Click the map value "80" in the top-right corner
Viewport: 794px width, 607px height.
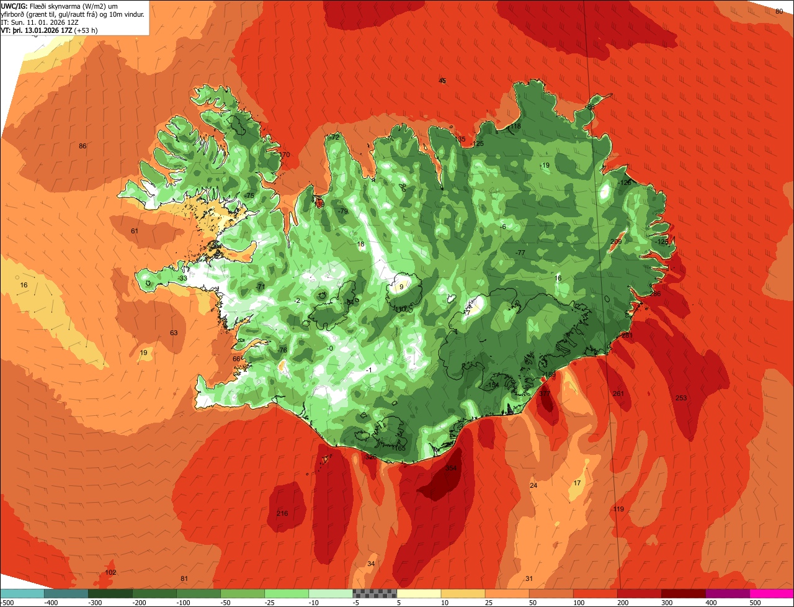[779, 11]
